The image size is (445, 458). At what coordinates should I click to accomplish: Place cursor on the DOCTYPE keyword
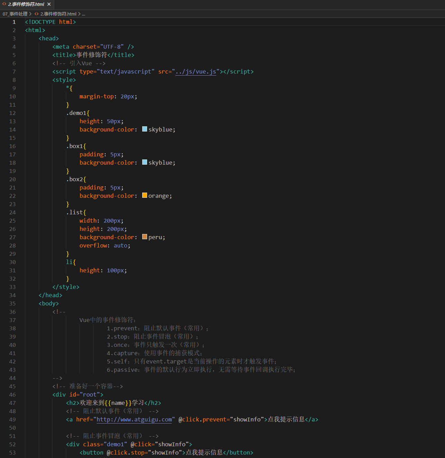point(43,22)
